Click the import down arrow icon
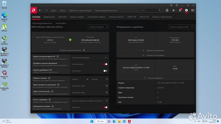This screenshot has height=124, width=221. 87,79
